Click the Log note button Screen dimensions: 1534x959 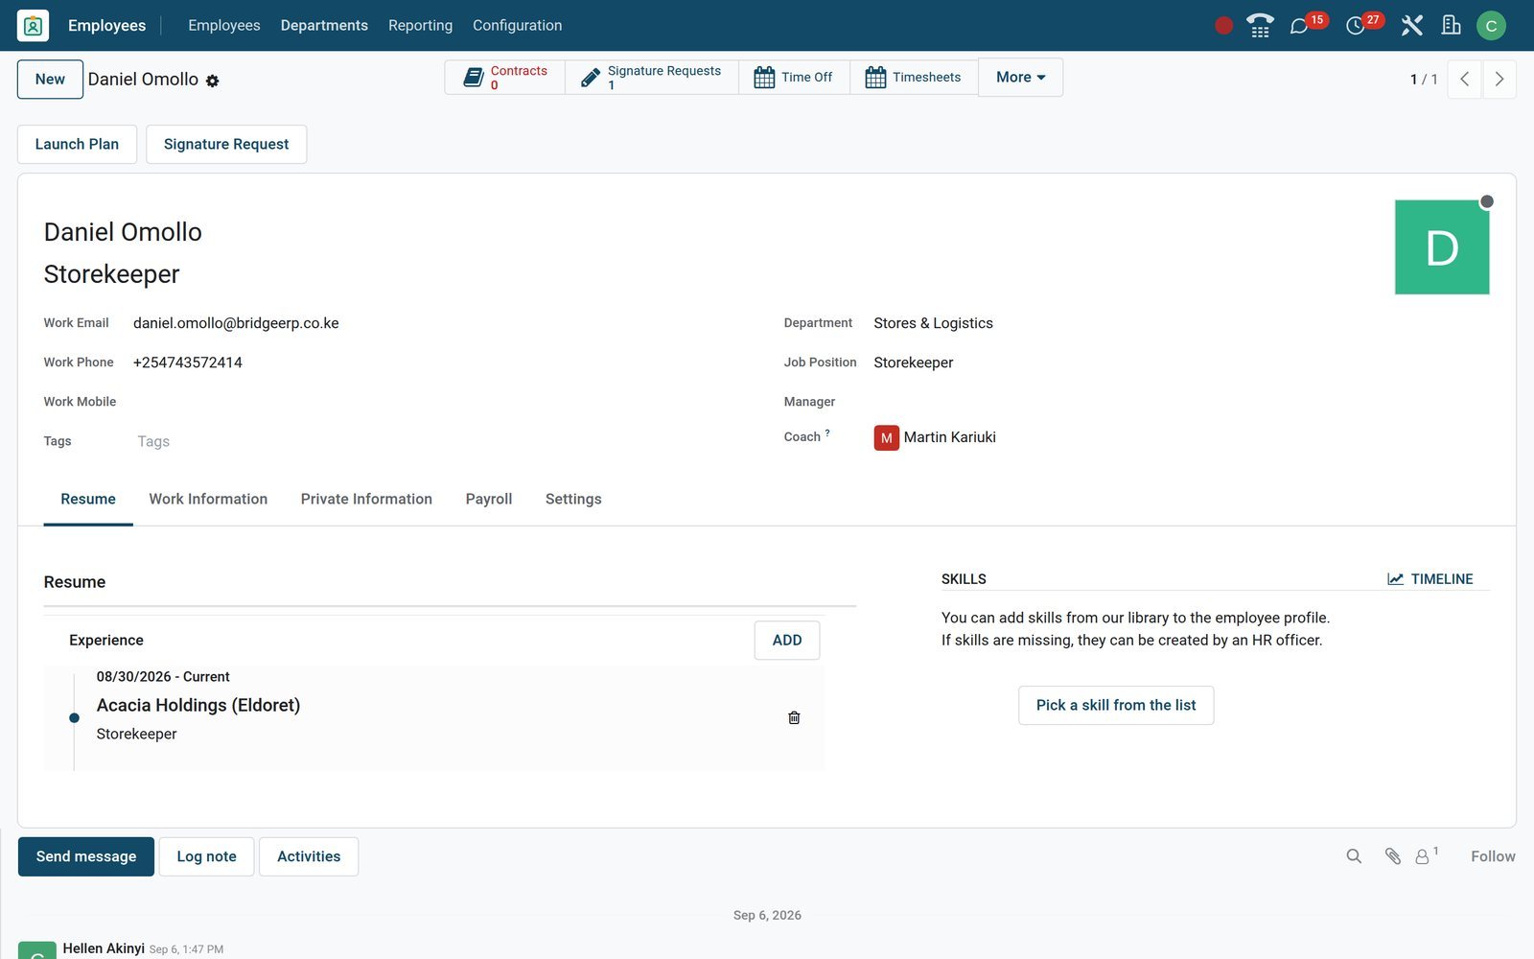(206, 856)
